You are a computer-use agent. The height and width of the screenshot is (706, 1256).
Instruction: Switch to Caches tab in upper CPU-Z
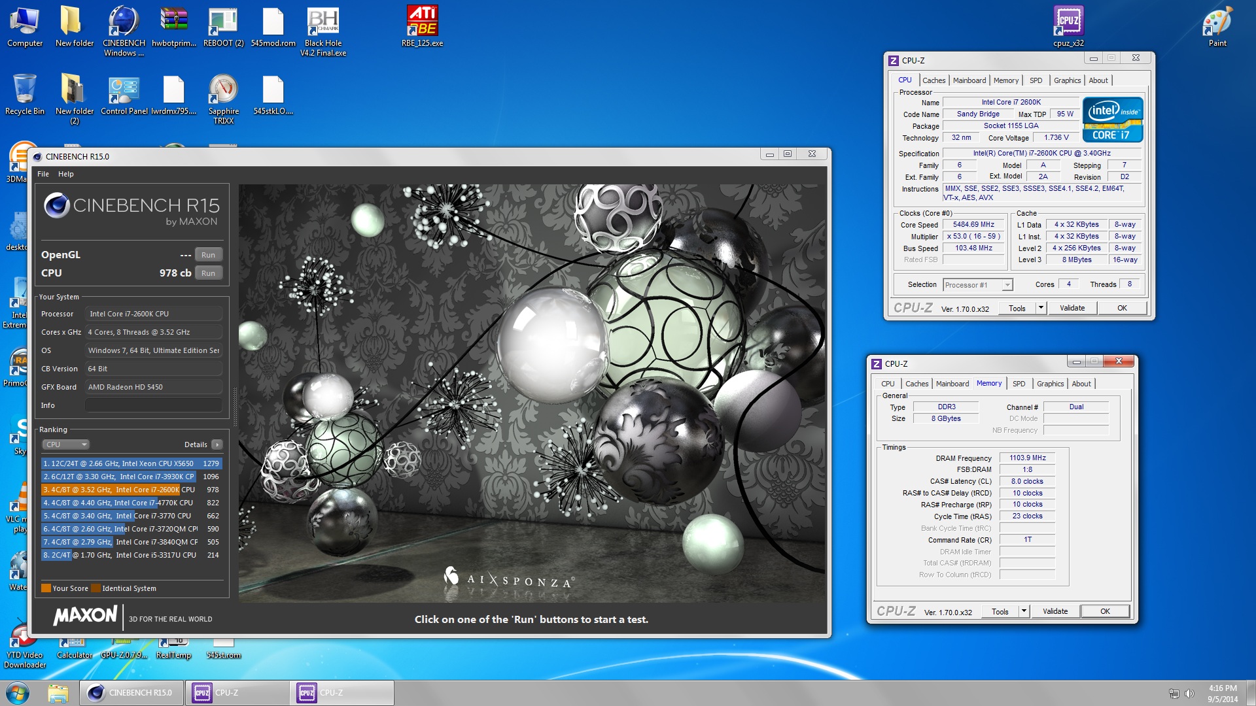(x=933, y=80)
